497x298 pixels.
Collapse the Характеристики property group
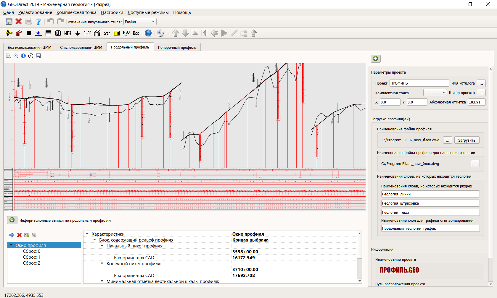point(87,234)
